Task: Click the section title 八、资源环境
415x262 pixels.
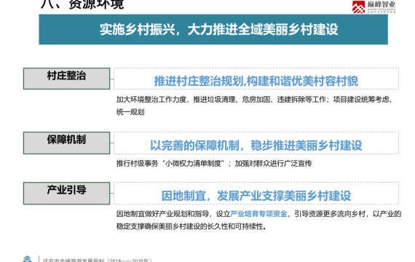Action: [82, 4]
